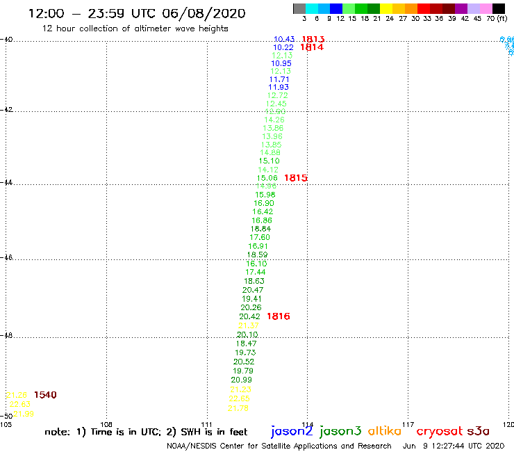Select the 1815 time stamp
Image resolution: width=514 pixels, height=452 pixels.
[x=296, y=178]
